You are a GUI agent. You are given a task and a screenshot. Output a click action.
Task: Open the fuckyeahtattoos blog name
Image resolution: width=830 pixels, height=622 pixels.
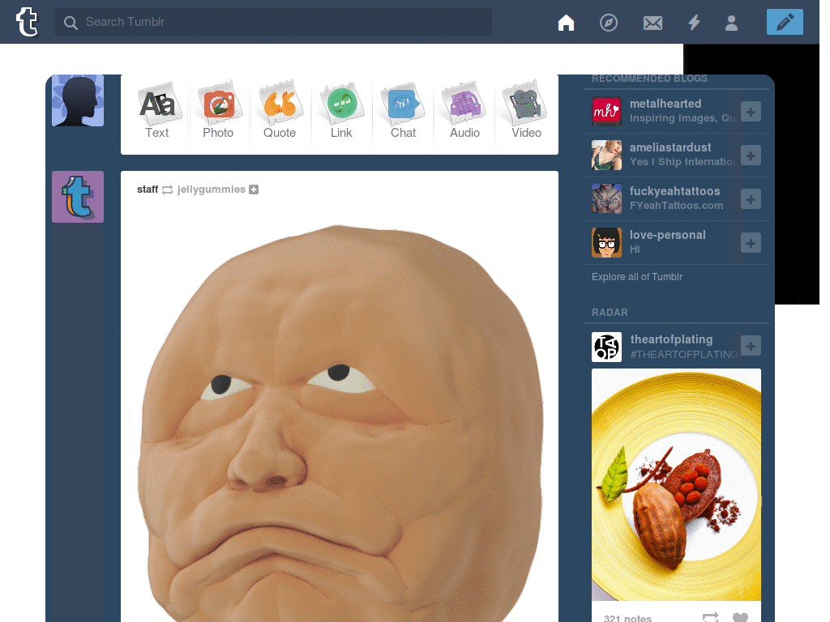click(x=675, y=191)
